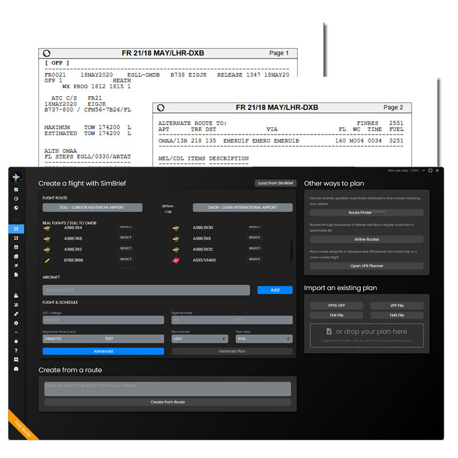Open the Map view globe icon in sidebar
458x458 pixels.
click(17, 209)
